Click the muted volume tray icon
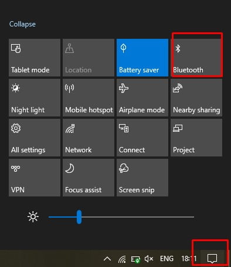 (149, 259)
